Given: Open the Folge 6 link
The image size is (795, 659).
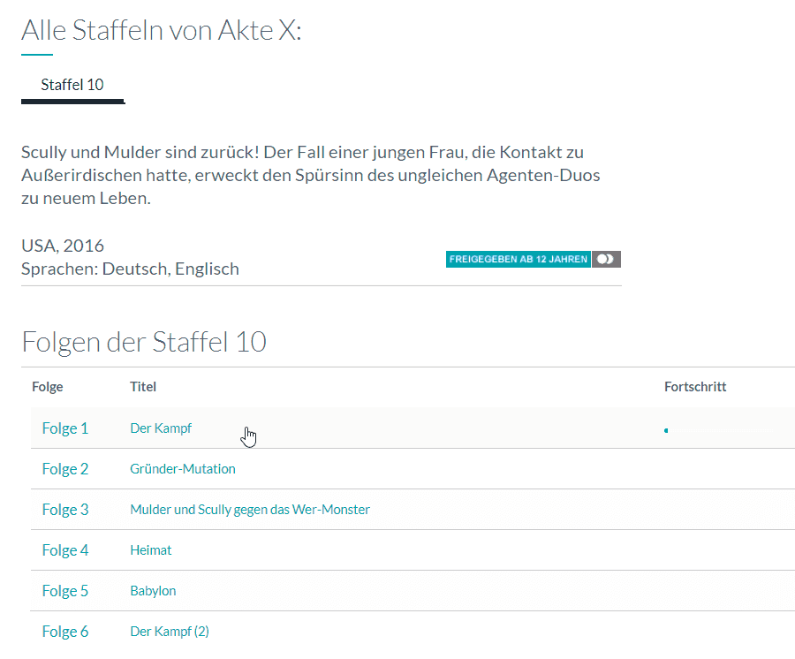Looking at the screenshot, I should tap(64, 631).
